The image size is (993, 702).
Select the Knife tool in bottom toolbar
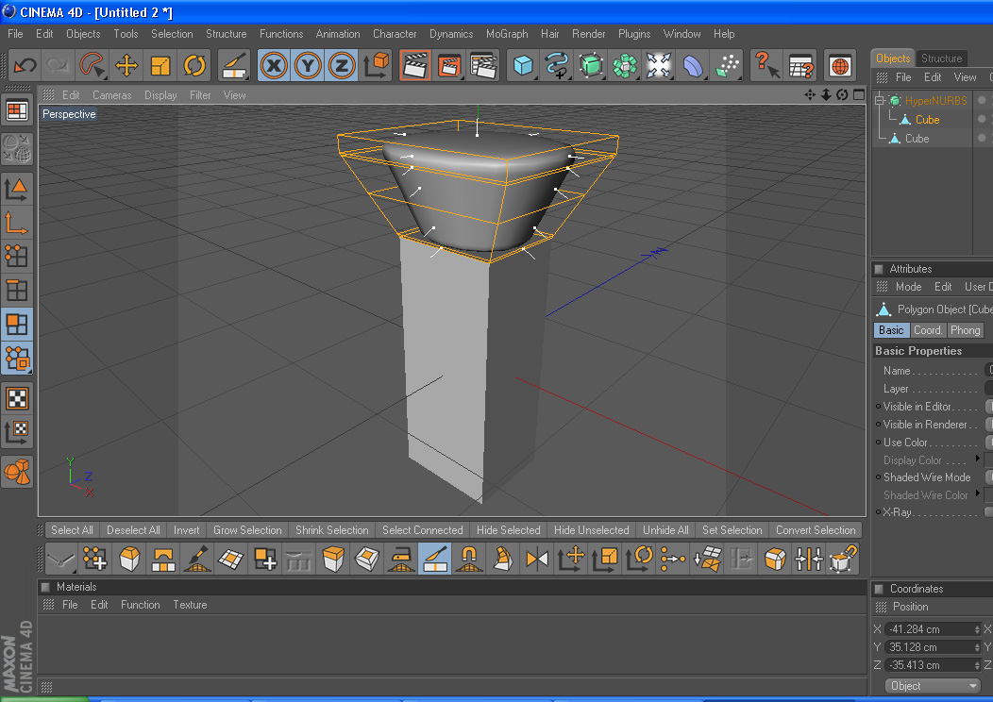pos(435,559)
